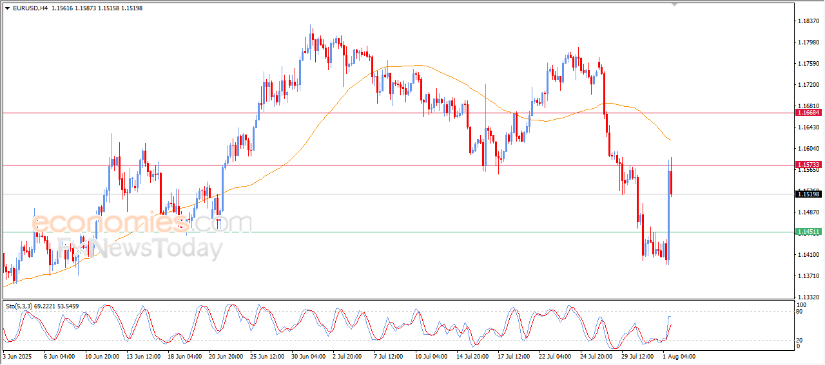825x365 pixels.
Task: Click the 1.14100 price axis label
Action: tap(808, 255)
